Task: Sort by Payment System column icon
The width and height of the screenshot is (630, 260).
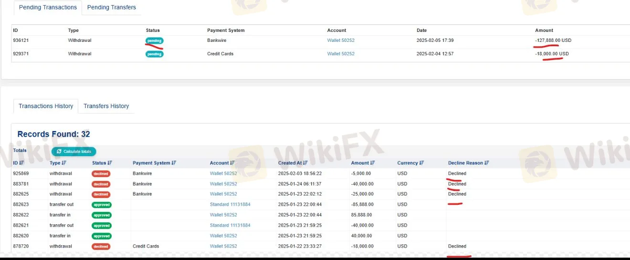Action: [x=174, y=163]
